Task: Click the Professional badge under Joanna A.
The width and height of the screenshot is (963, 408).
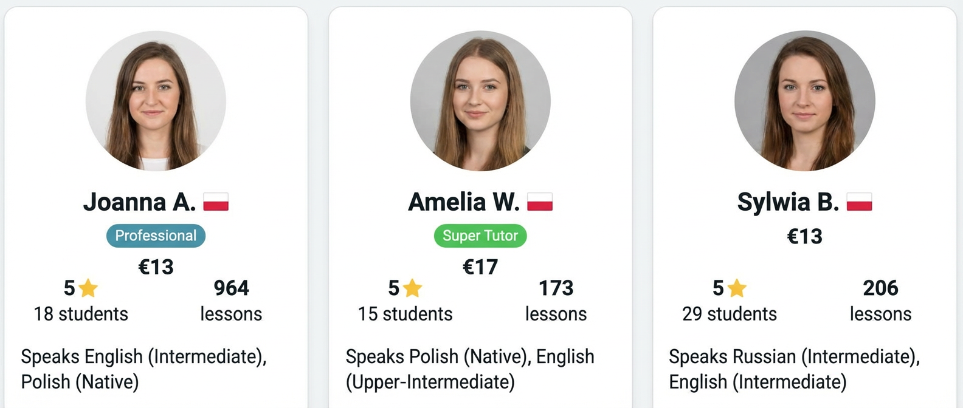Action: click(156, 236)
